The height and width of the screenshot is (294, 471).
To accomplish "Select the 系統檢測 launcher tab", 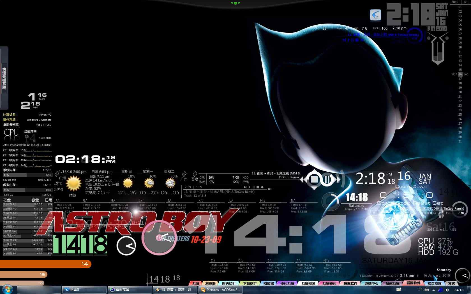I will 308,283.
